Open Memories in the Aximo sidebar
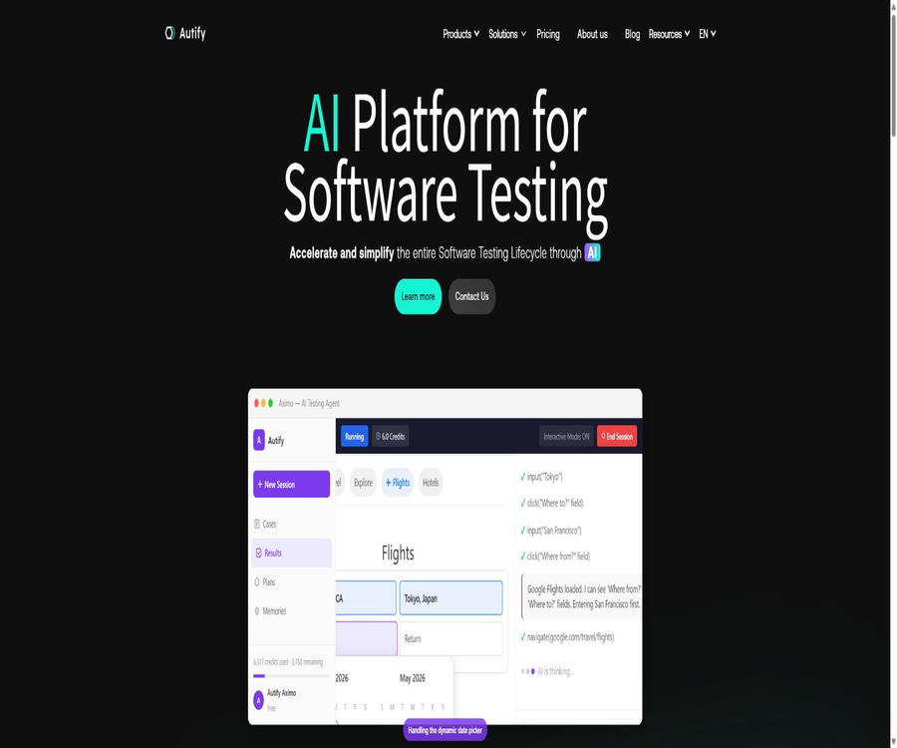 coord(291,611)
